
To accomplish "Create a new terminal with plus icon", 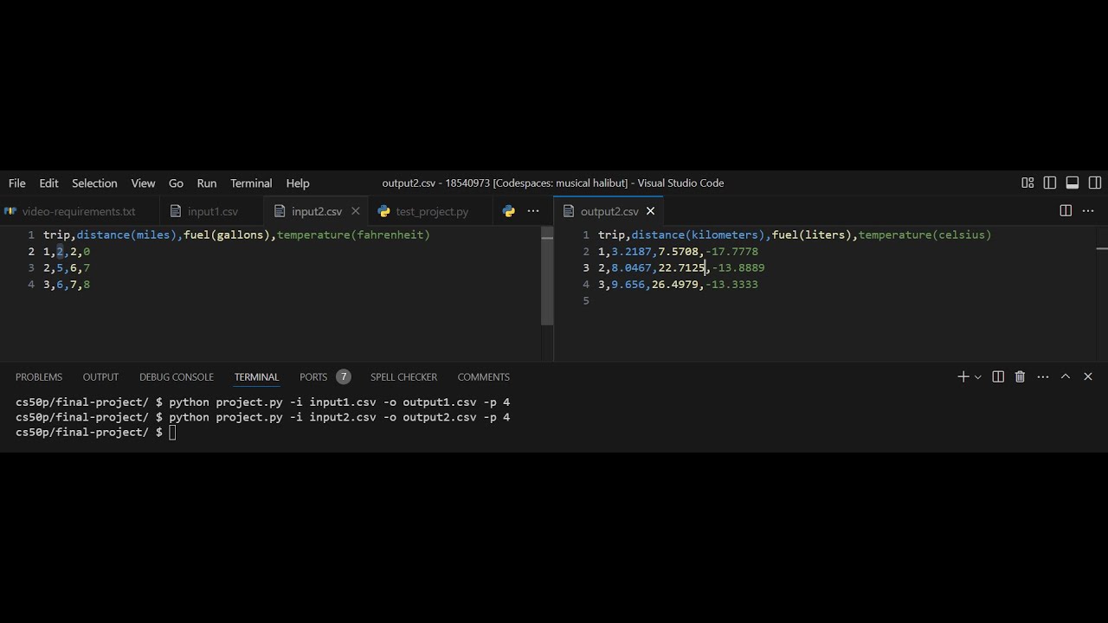I will 963,376.
